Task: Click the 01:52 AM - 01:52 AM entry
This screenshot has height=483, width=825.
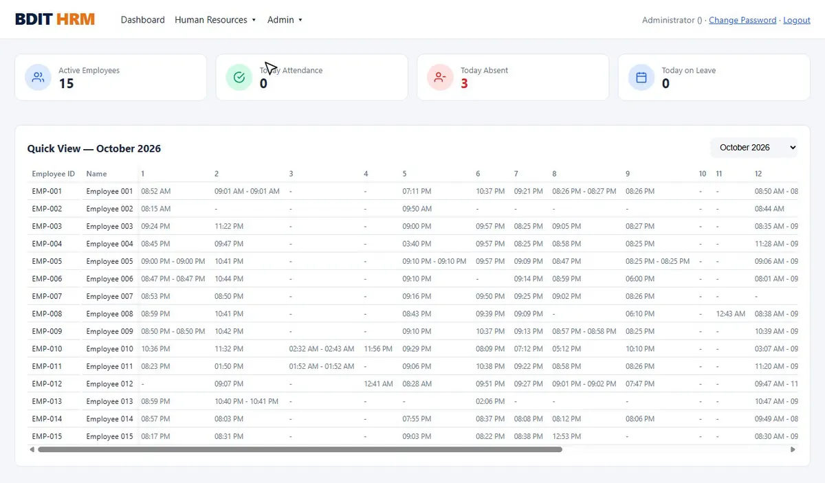Action: tap(322, 366)
